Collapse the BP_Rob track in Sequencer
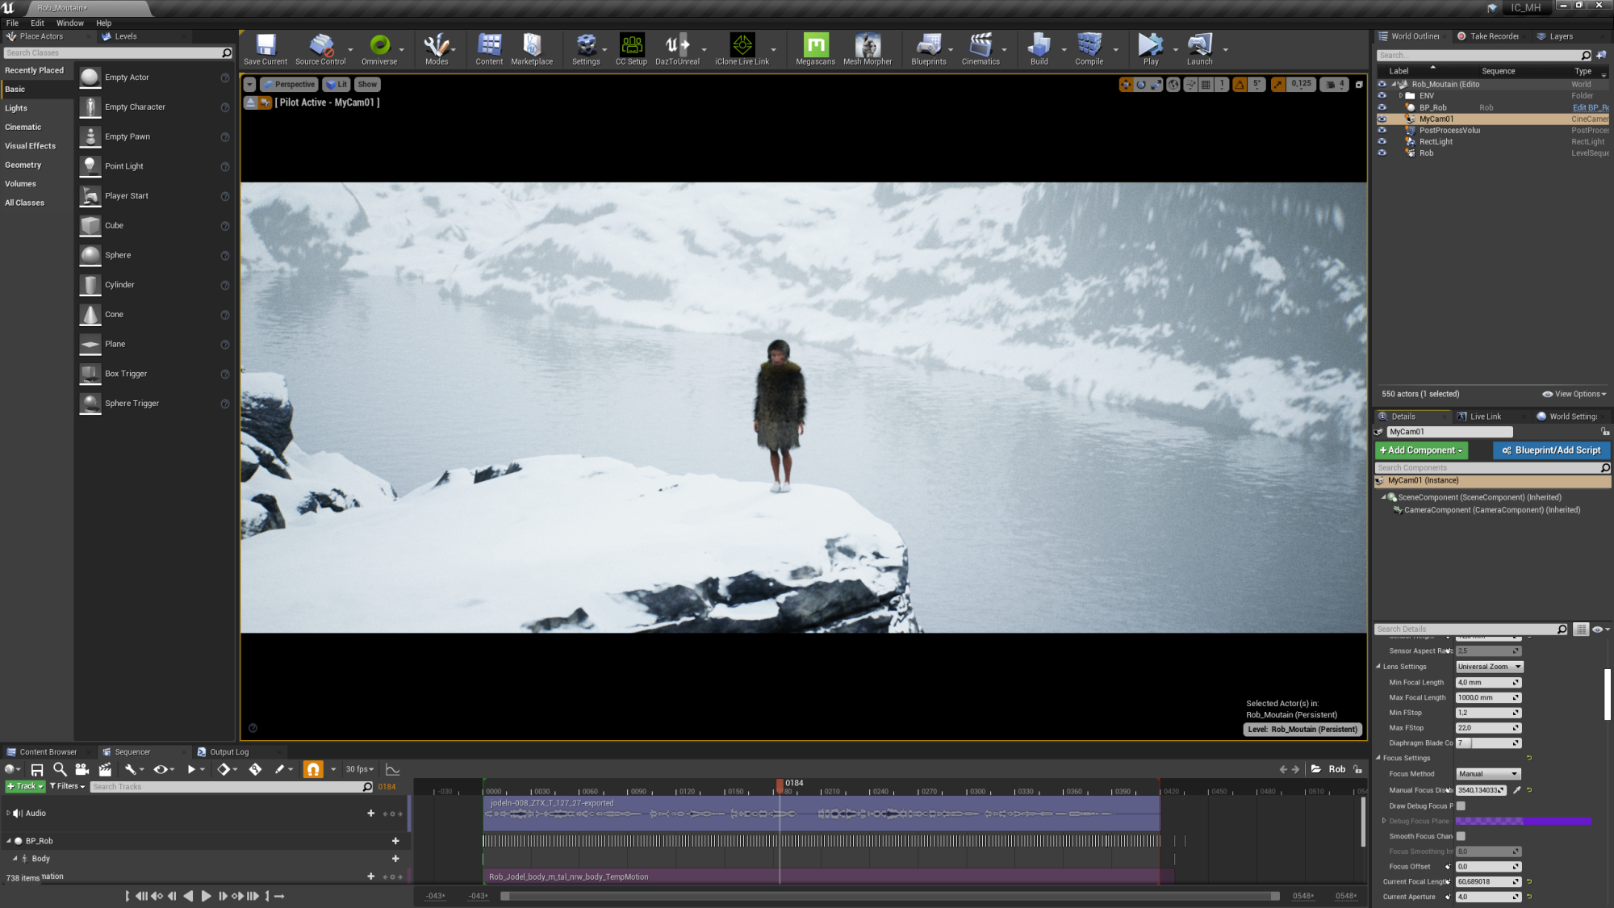1614x908 pixels. click(8, 840)
